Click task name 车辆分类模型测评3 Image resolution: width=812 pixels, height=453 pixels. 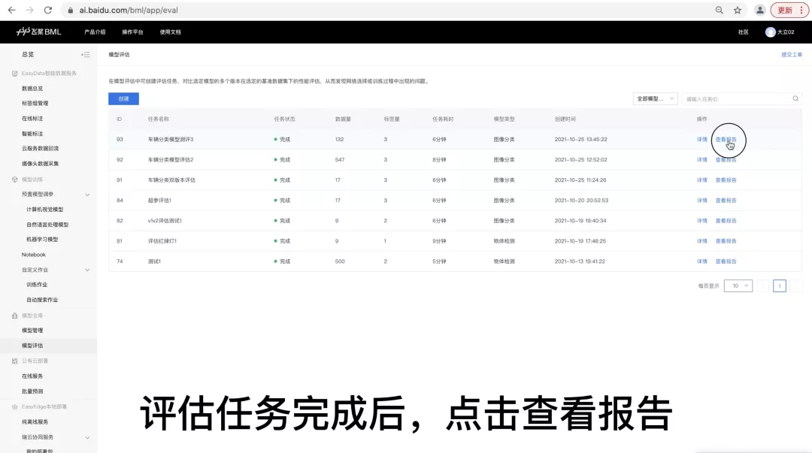171,139
